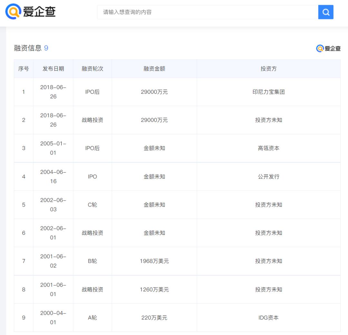The height and width of the screenshot is (335, 348).
Task: Click date 2002-06-03
Action: (x=53, y=205)
